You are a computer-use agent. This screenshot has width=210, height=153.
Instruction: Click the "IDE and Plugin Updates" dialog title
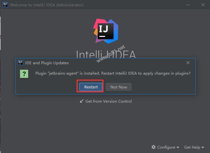[x=47, y=63]
